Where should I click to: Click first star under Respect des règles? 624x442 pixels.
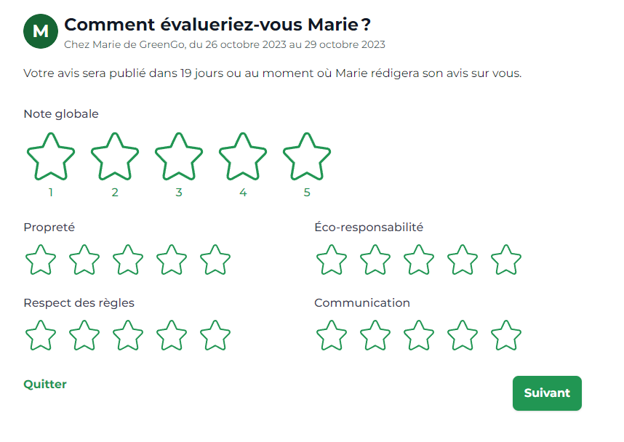(x=41, y=335)
